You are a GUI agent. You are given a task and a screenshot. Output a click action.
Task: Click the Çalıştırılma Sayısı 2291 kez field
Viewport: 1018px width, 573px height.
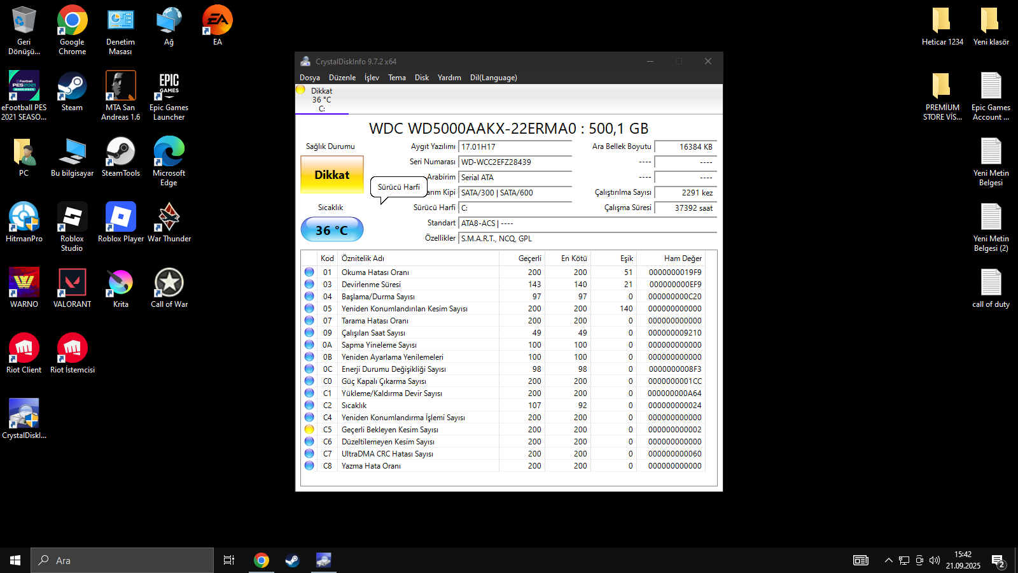point(686,193)
